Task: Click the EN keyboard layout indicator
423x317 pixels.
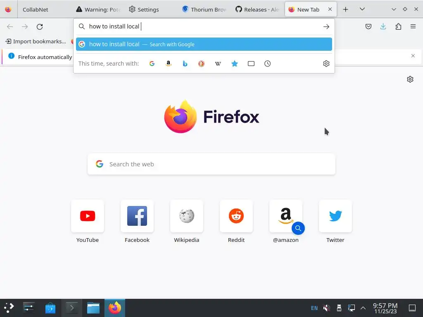Action: click(x=314, y=308)
